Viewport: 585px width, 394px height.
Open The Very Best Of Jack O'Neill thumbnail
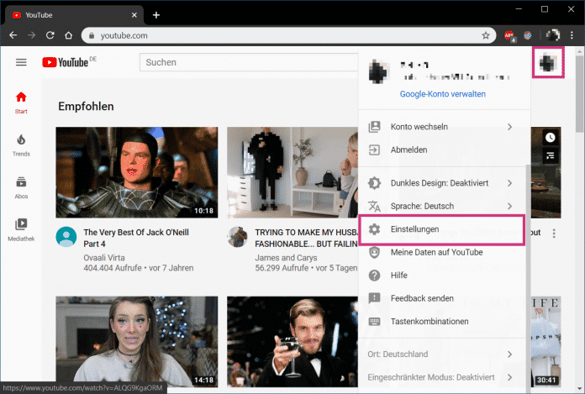[x=136, y=172]
